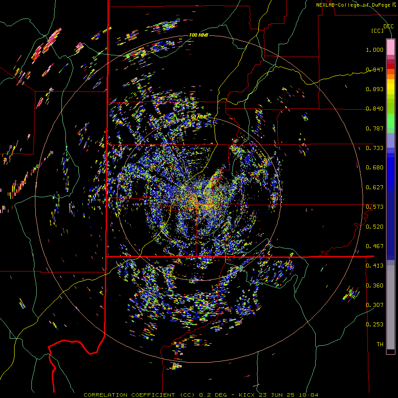398x398 pixels.
Task: Click the 0.467 scale label
Action: click(x=375, y=246)
